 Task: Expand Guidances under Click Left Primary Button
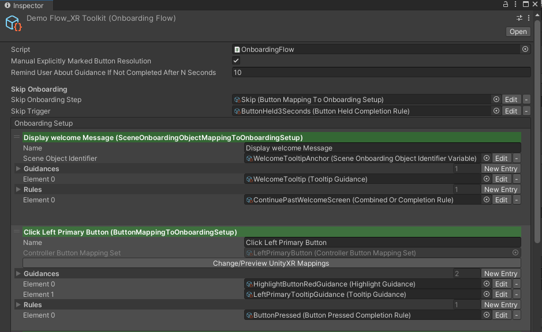[x=18, y=274]
